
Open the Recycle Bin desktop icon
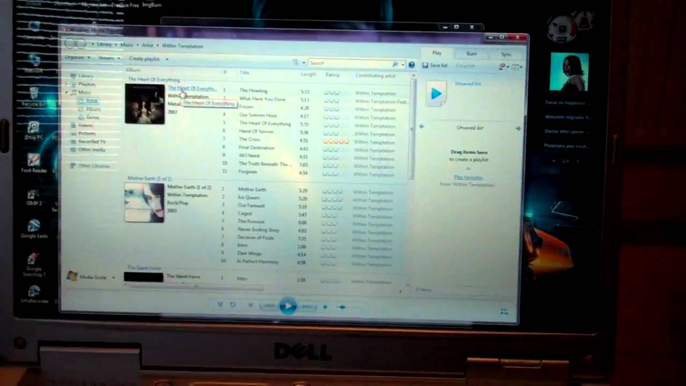pos(34,97)
